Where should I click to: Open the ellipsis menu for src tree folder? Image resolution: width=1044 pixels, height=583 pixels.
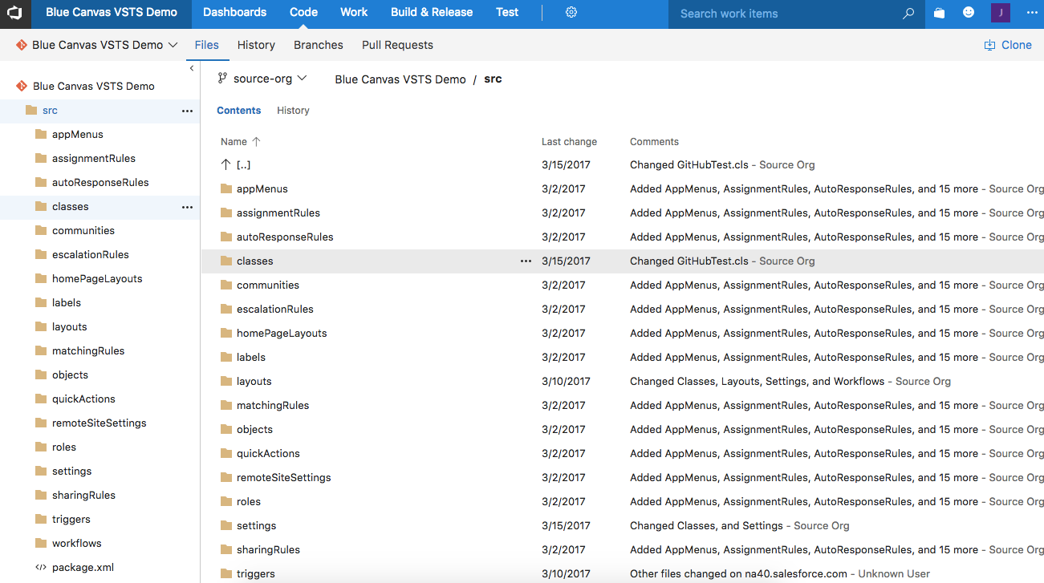pos(187,111)
